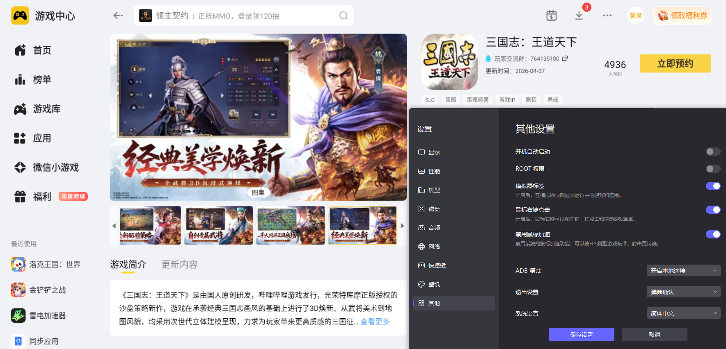
Task: Expand 退出设置 dropdown
Action: tap(683, 292)
